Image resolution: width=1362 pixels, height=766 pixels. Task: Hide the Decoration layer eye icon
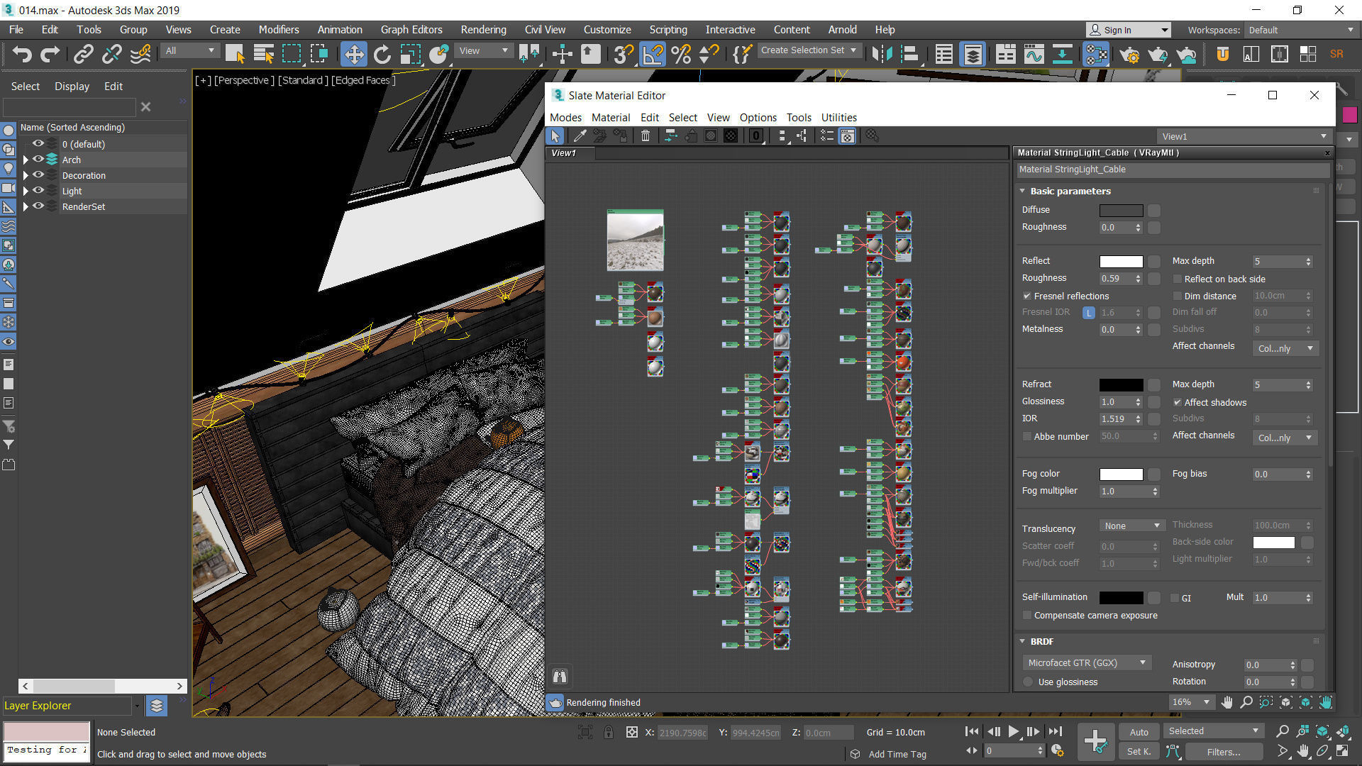[x=38, y=175]
